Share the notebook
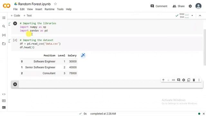The height and width of the screenshot is (116, 206). 179,6
